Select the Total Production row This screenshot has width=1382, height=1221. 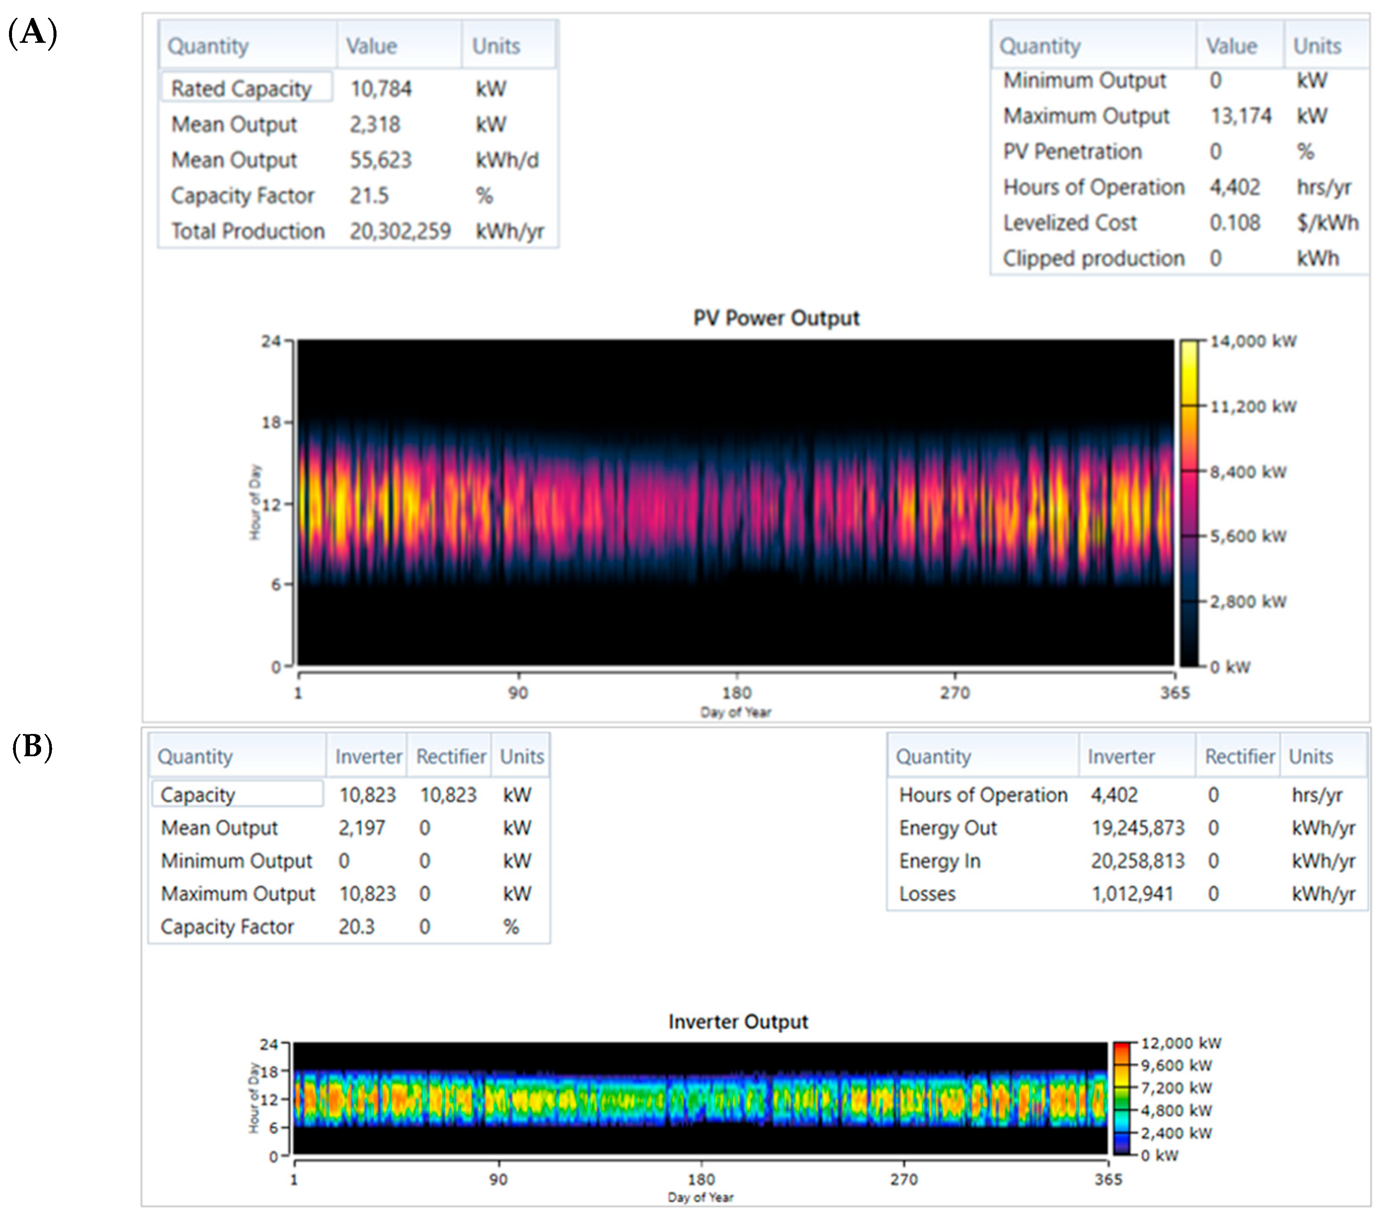click(x=247, y=231)
